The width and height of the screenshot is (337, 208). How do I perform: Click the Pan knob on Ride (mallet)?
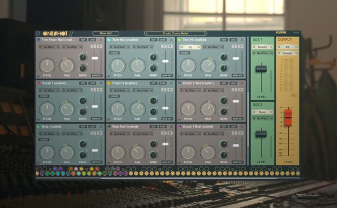point(67,153)
